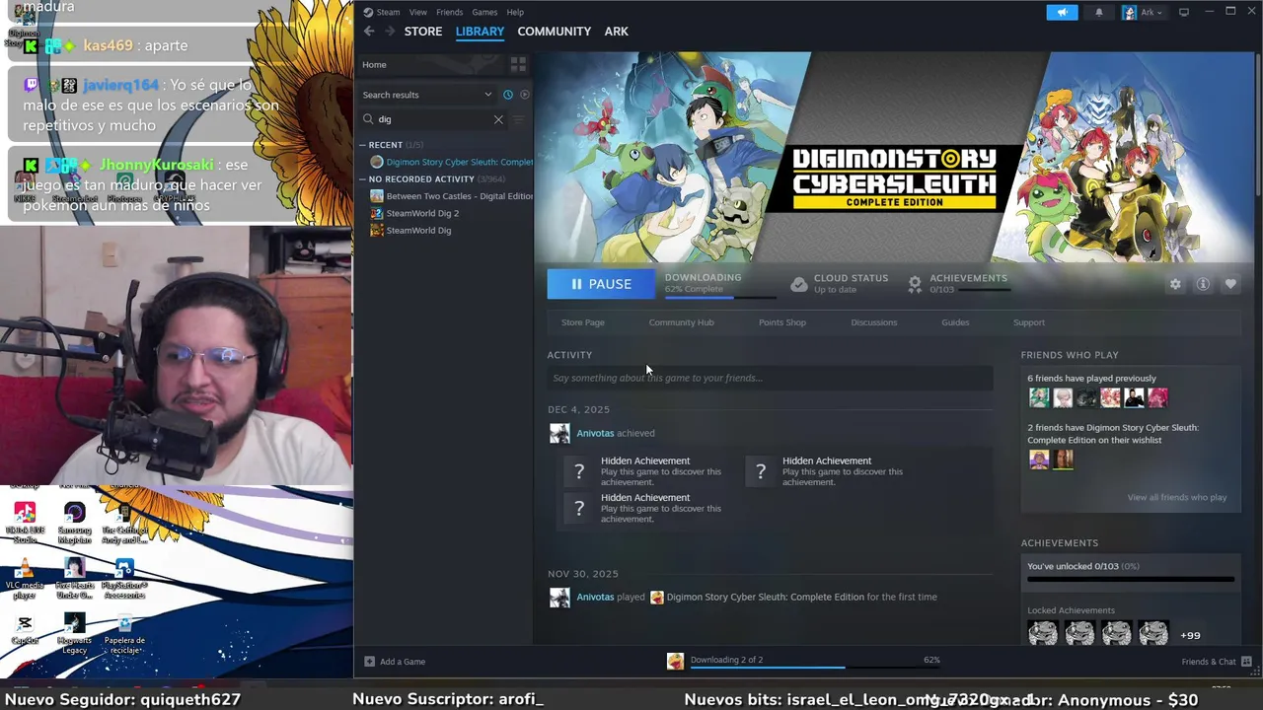This screenshot has width=1263, height=710.
Task: Click first locked achievement thumbnail
Action: pos(1043,633)
